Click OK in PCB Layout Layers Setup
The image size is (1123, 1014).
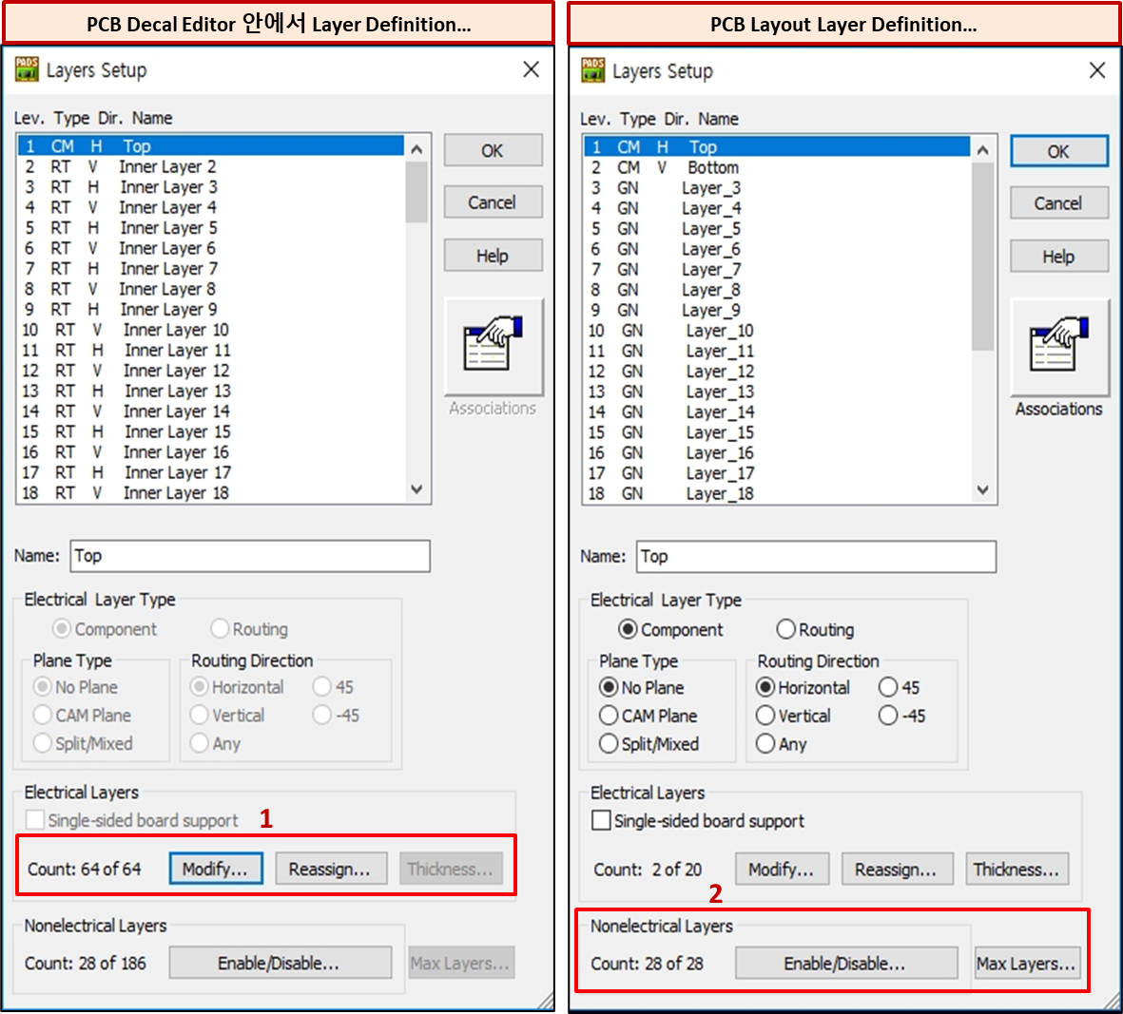(x=1059, y=151)
